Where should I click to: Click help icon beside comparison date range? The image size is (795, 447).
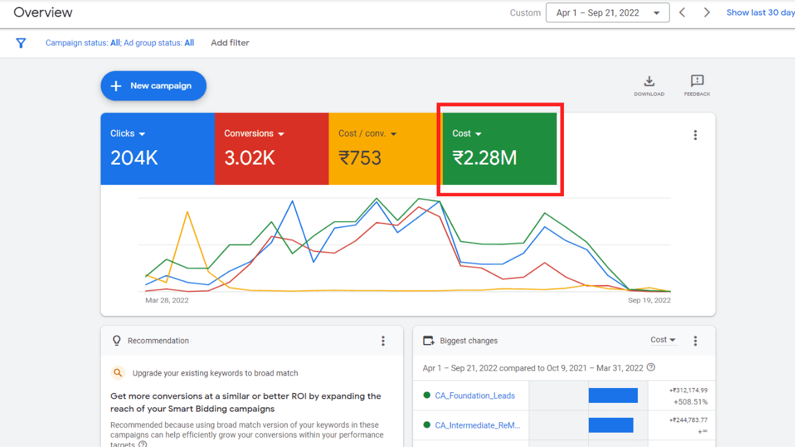[651, 368]
